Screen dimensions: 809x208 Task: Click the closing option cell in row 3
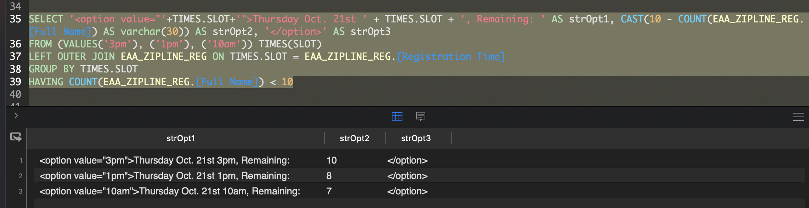pos(407,191)
